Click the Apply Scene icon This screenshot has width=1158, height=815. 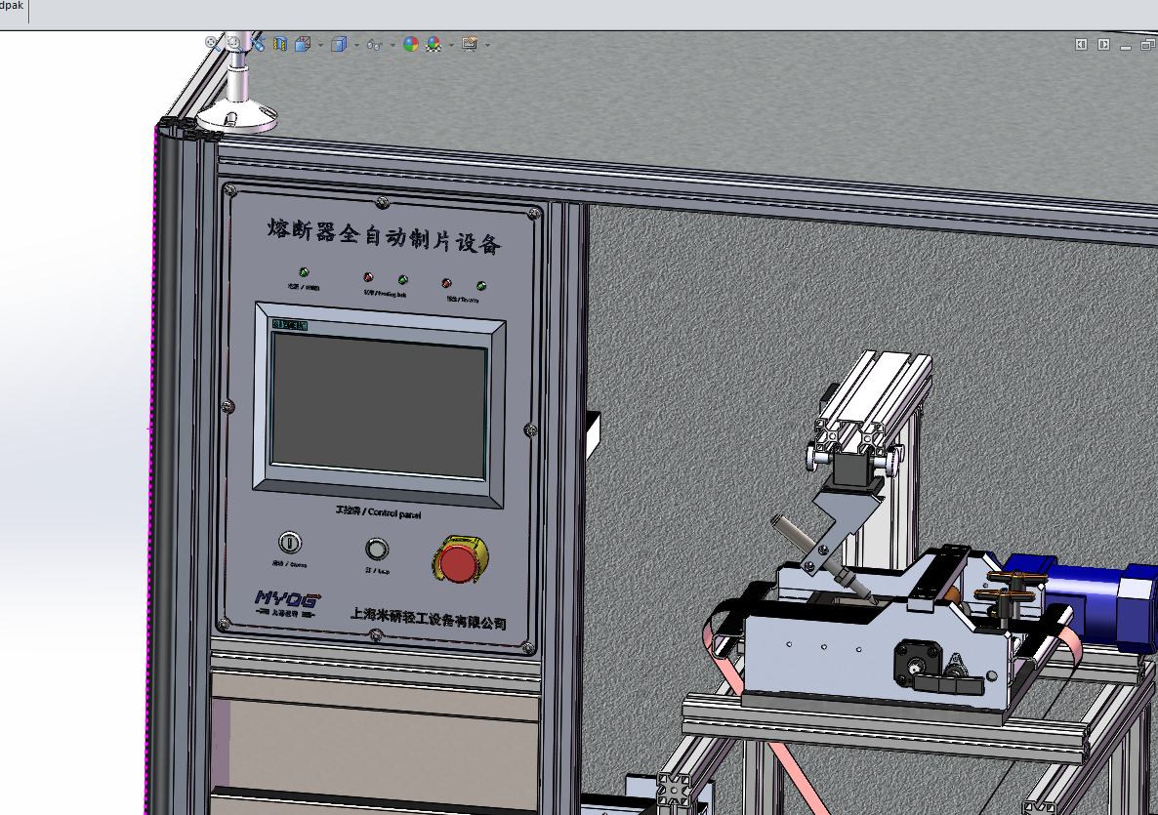tap(434, 44)
